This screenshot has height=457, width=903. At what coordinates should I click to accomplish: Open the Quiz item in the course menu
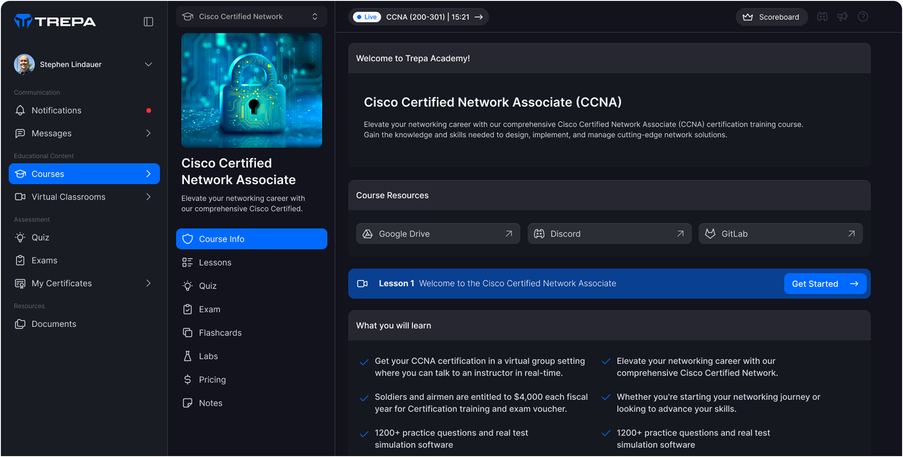pos(251,286)
